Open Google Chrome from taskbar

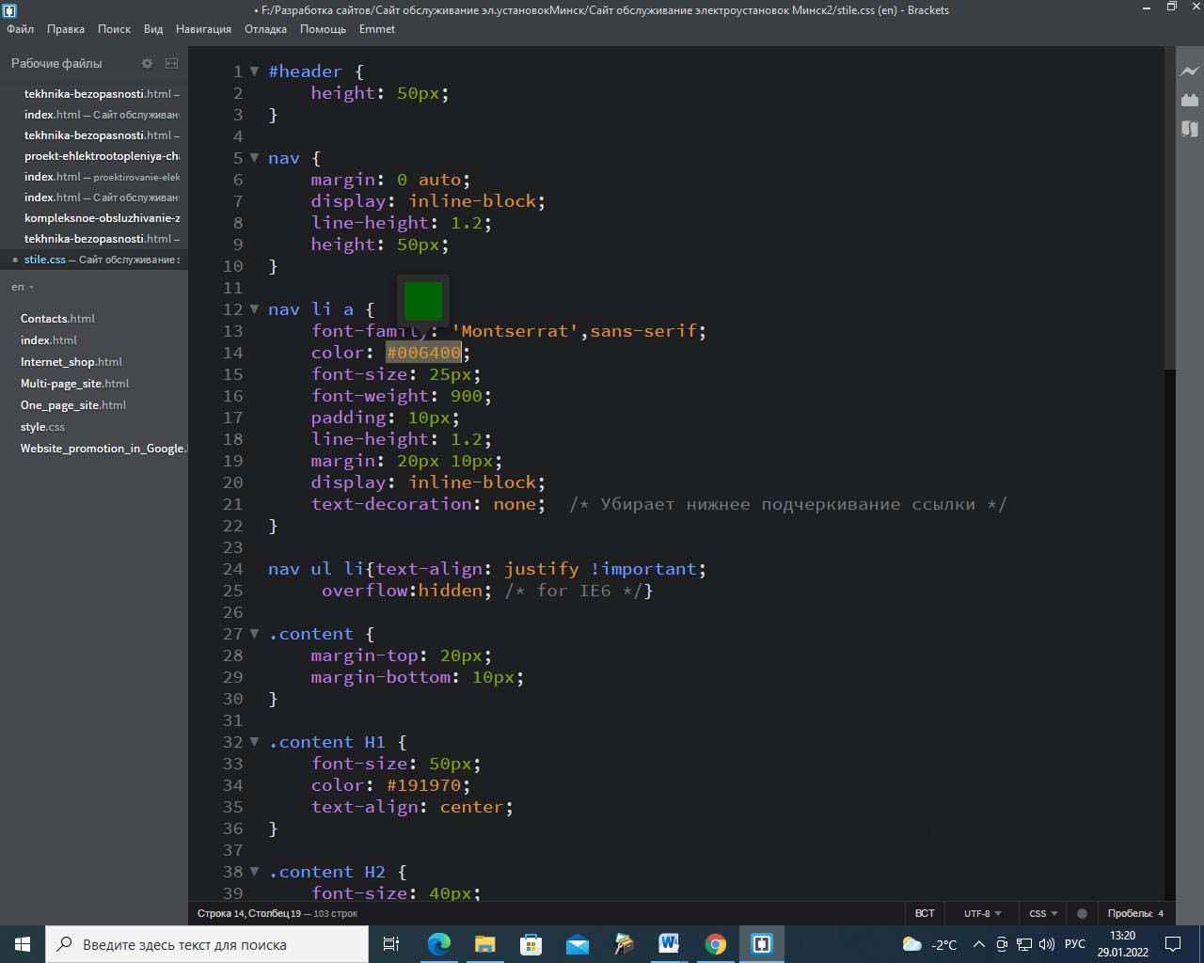coord(716,944)
